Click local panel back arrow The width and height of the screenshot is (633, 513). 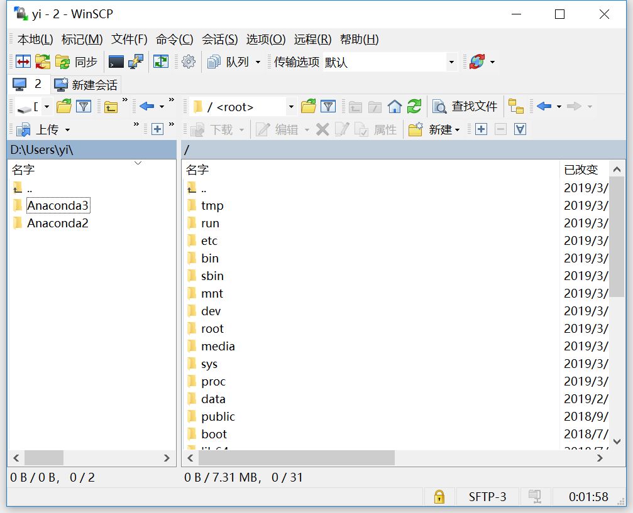pos(146,107)
